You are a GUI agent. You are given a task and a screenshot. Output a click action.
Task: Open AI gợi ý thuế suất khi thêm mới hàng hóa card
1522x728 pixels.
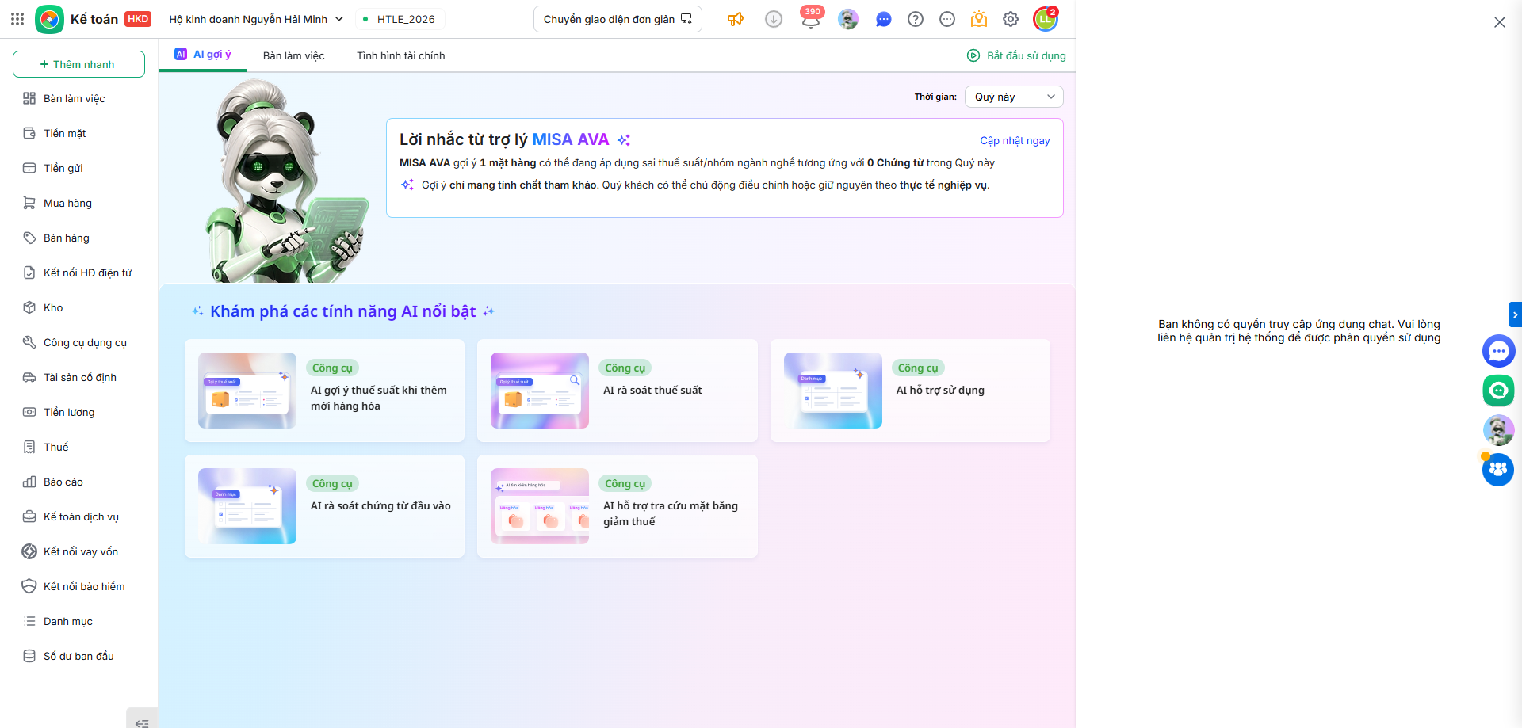pyautogui.click(x=324, y=391)
